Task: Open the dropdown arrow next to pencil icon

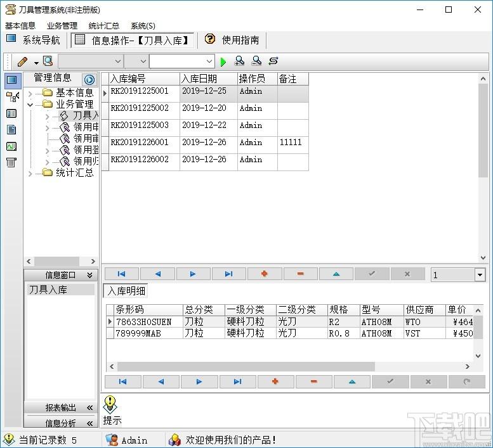Action: point(36,63)
